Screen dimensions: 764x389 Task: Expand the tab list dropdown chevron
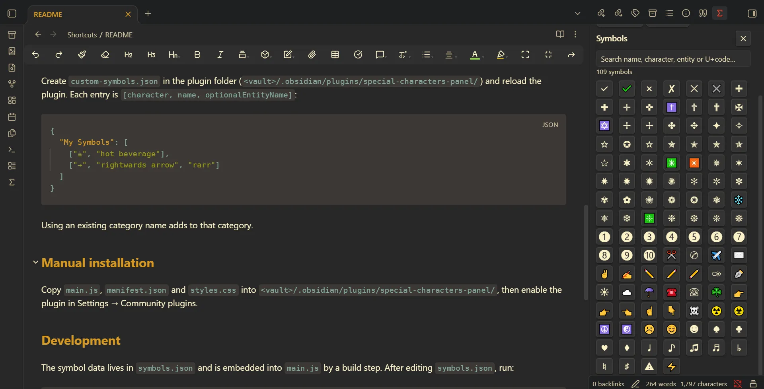[578, 14]
